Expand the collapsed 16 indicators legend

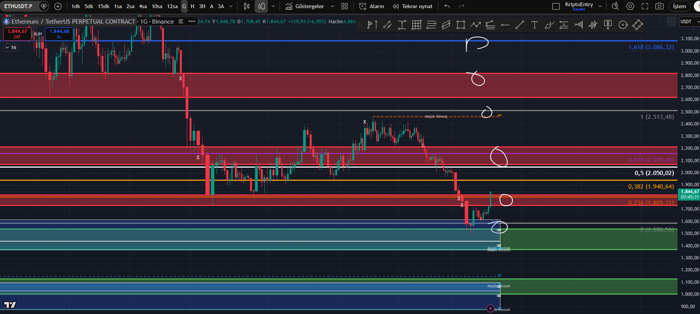point(10,47)
